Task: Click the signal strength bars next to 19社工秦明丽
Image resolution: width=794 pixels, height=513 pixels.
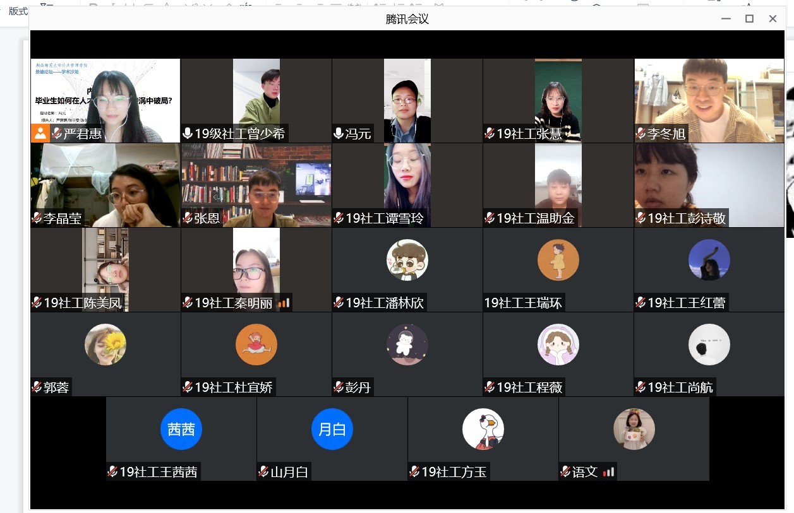Action: 284,303
